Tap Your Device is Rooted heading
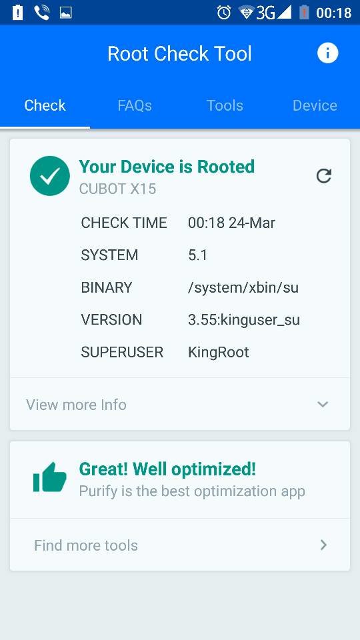The height and width of the screenshot is (640, 360). point(167,167)
